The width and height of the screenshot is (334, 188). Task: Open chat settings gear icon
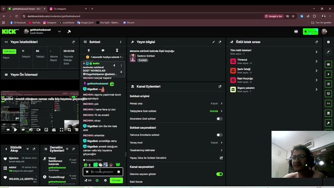105,180
